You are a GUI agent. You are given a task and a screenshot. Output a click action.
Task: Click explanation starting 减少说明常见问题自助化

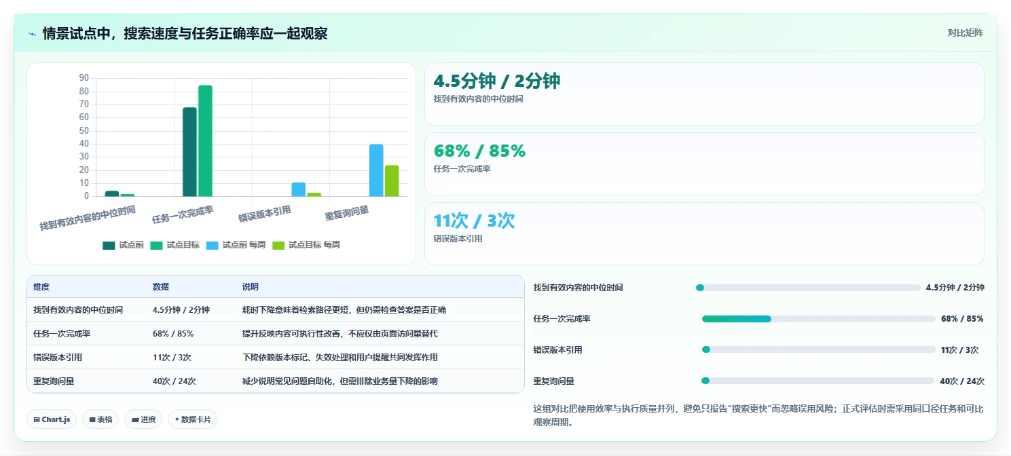click(x=340, y=381)
